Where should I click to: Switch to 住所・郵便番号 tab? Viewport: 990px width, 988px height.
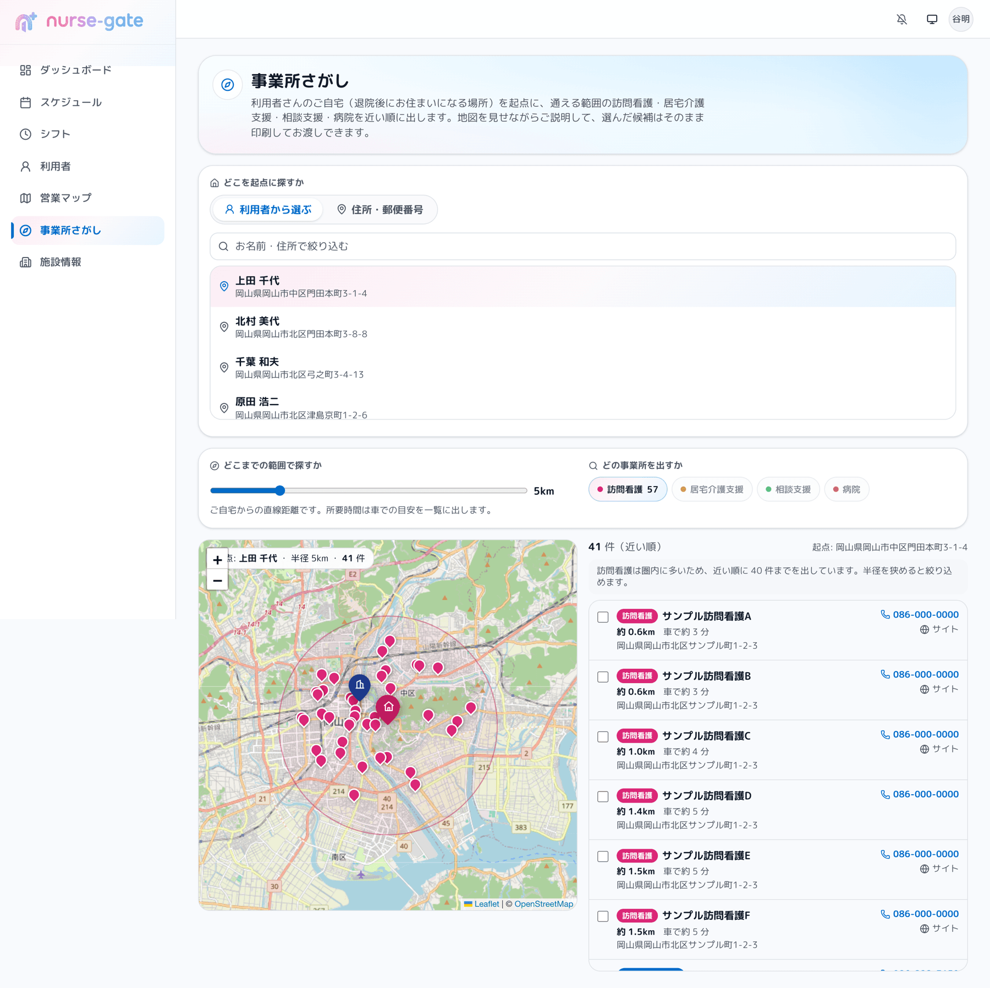click(380, 210)
